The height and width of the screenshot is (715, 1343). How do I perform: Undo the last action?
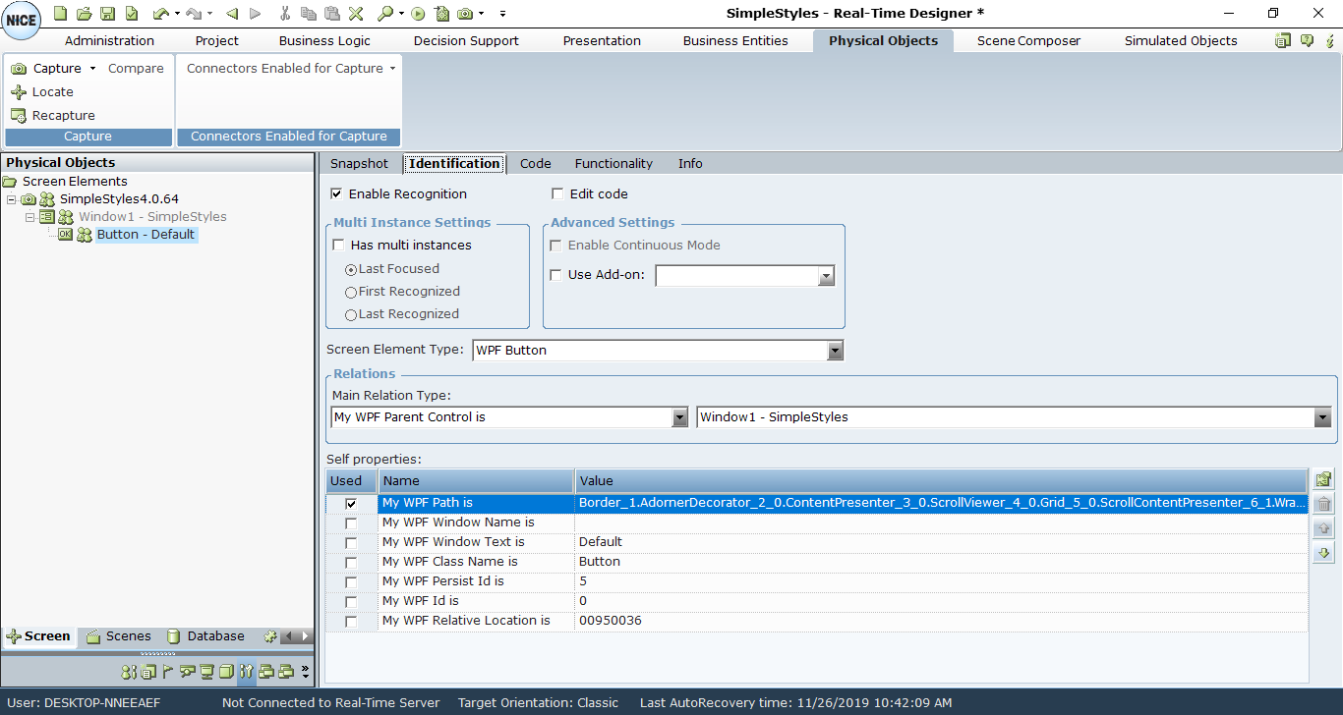pyautogui.click(x=161, y=14)
